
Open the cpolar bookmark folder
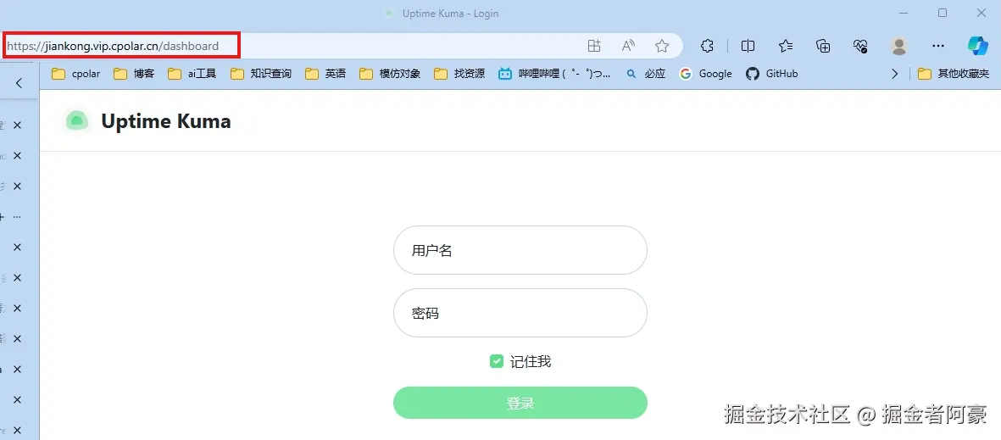click(76, 74)
